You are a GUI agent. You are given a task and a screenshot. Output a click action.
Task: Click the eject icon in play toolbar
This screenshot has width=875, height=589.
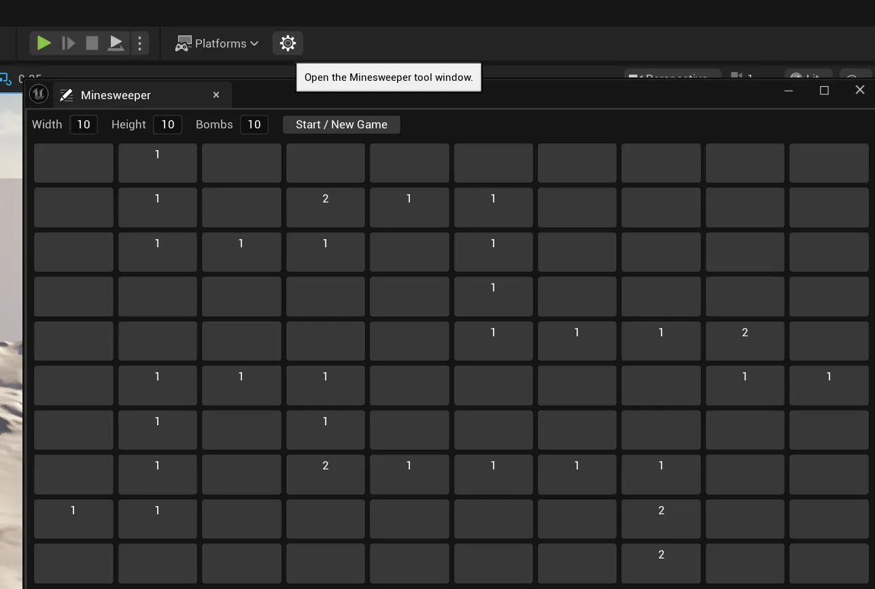tap(116, 43)
